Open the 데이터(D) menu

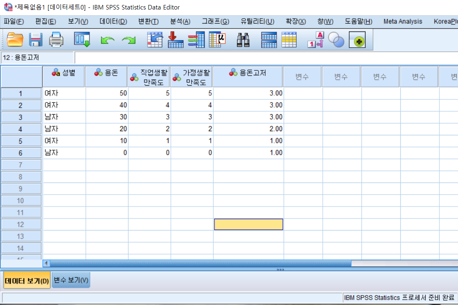(x=113, y=22)
